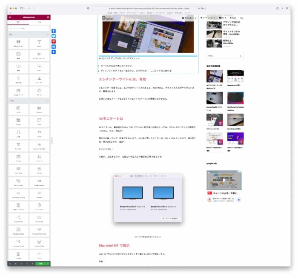
Task: Click the Pinterest share icon
Action: [x=54, y=41]
